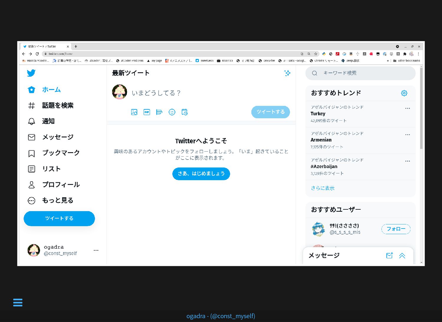Show hidden bookmarks chevron

(x=388, y=61)
